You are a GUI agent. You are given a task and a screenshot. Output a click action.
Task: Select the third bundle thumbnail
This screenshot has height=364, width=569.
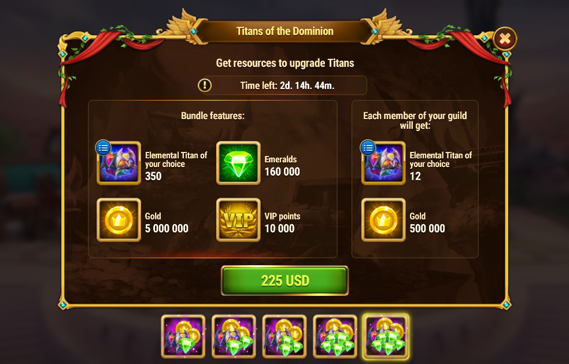tap(284, 336)
